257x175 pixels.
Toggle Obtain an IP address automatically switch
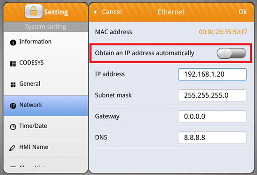coord(231,53)
